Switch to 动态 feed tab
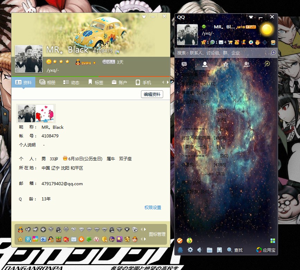This screenshot has width=300, height=270. 71,82
